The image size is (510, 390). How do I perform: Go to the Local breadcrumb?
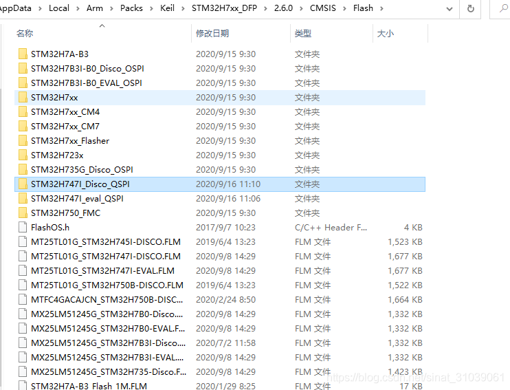point(59,8)
